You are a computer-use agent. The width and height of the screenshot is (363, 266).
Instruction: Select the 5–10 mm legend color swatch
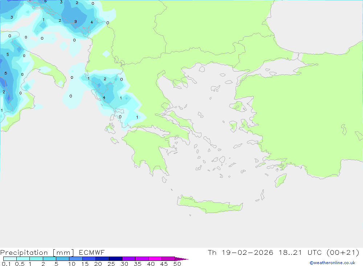click(63, 259)
